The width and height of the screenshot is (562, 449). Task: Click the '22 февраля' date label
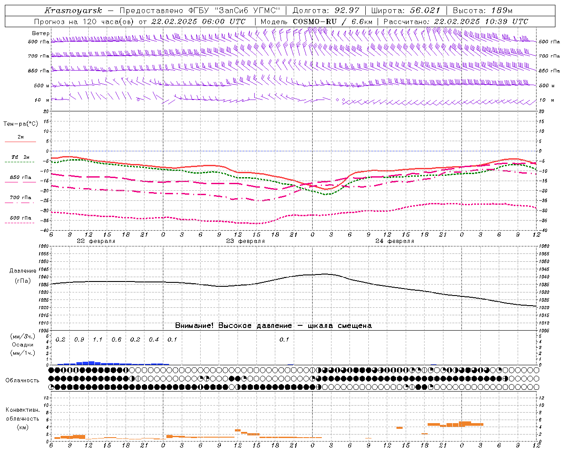tap(96, 241)
